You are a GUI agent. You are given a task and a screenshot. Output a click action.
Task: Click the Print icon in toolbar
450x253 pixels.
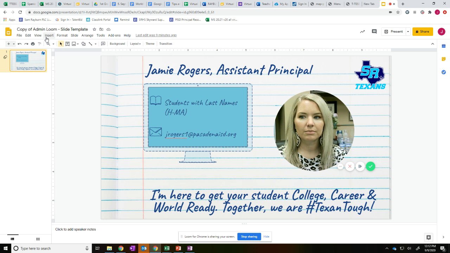(33, 44)
